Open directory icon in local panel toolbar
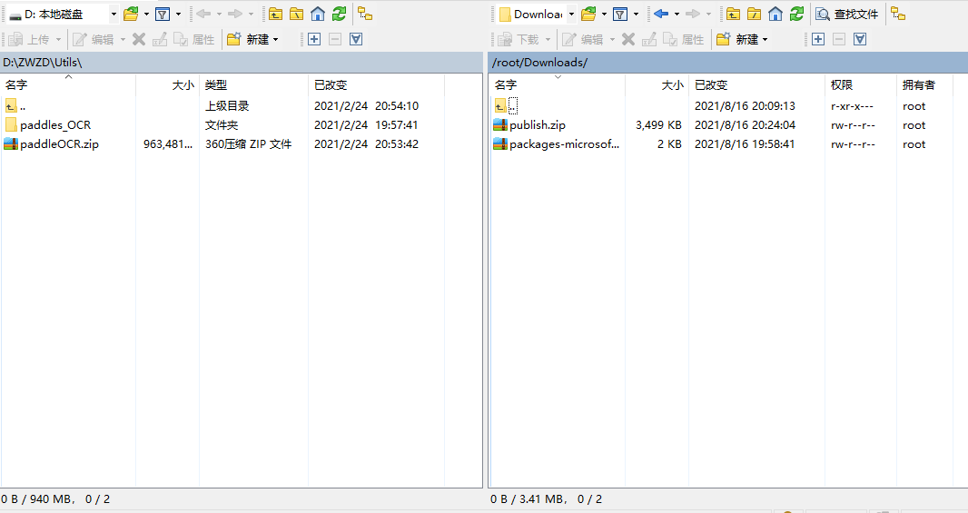Viewport: 968px width, 513px height. [x=130, y=14]
